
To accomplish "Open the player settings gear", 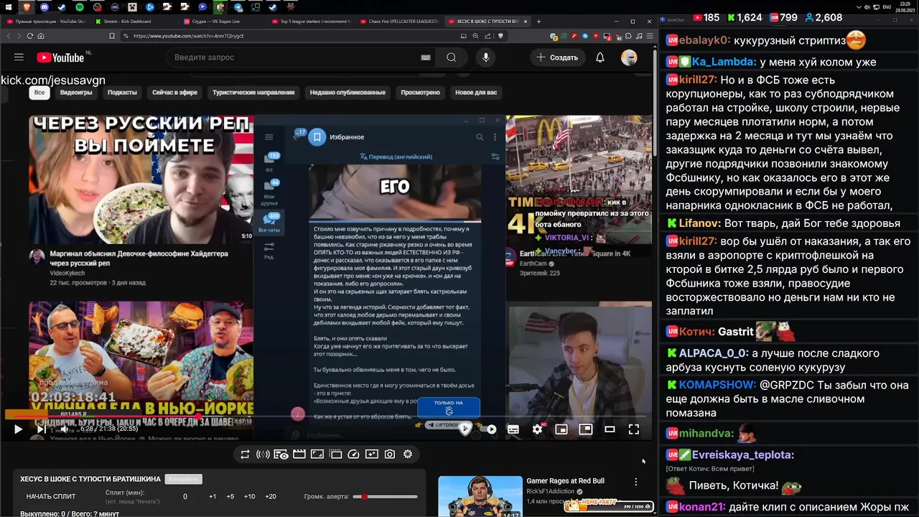I will [x=537, y=429].
